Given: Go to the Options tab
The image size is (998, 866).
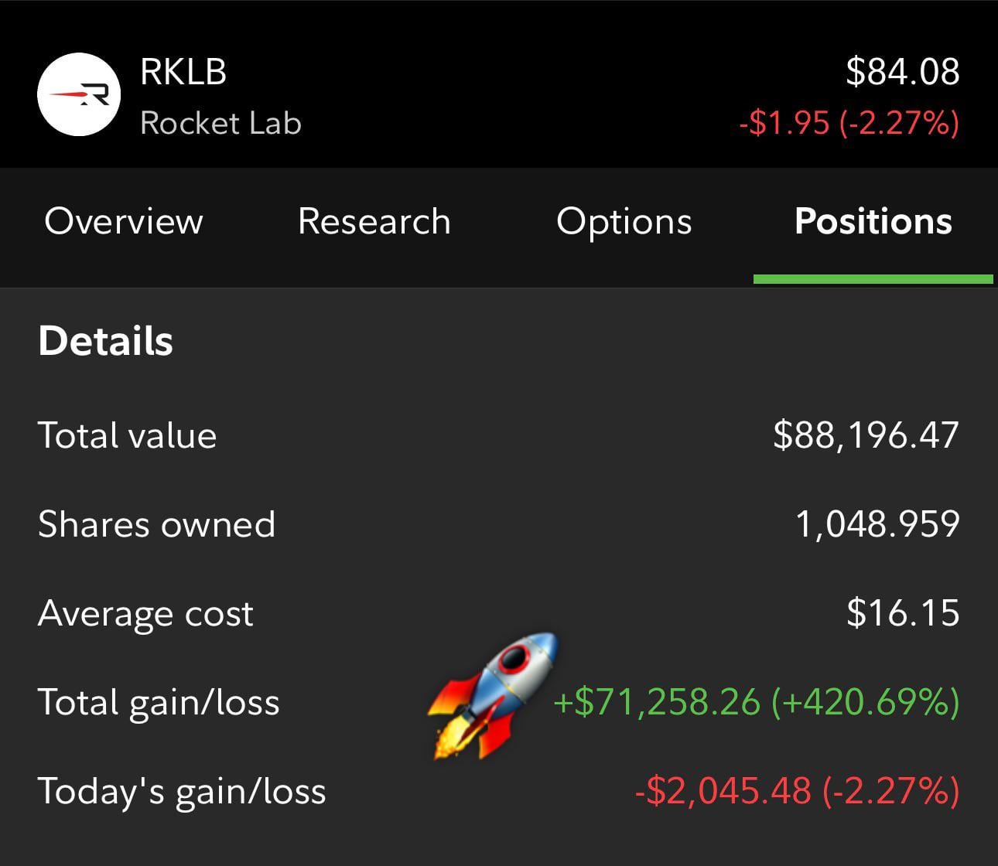Looking at the screenshot, I should 624,221.
